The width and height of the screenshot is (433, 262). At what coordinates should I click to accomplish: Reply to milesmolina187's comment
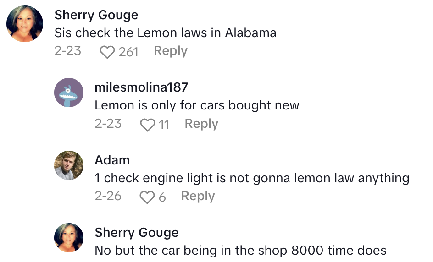[201, 124]
